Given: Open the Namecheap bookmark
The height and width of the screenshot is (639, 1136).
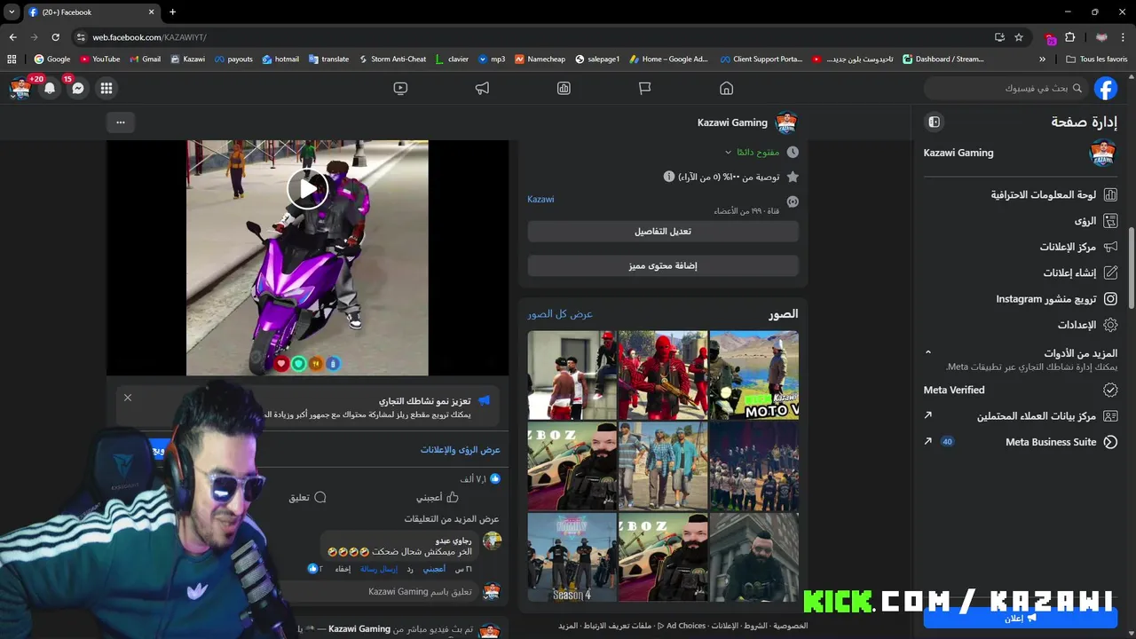Looking at the screenshot, I should click(540, 59).
